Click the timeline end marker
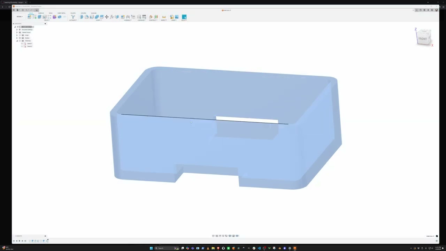Viewport: 446px width, 251px height. (x=48, y=241)
